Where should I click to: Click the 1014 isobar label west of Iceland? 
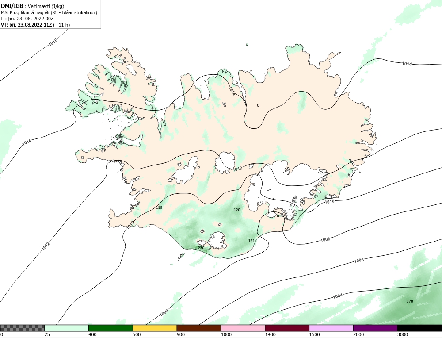click(27, 142)
